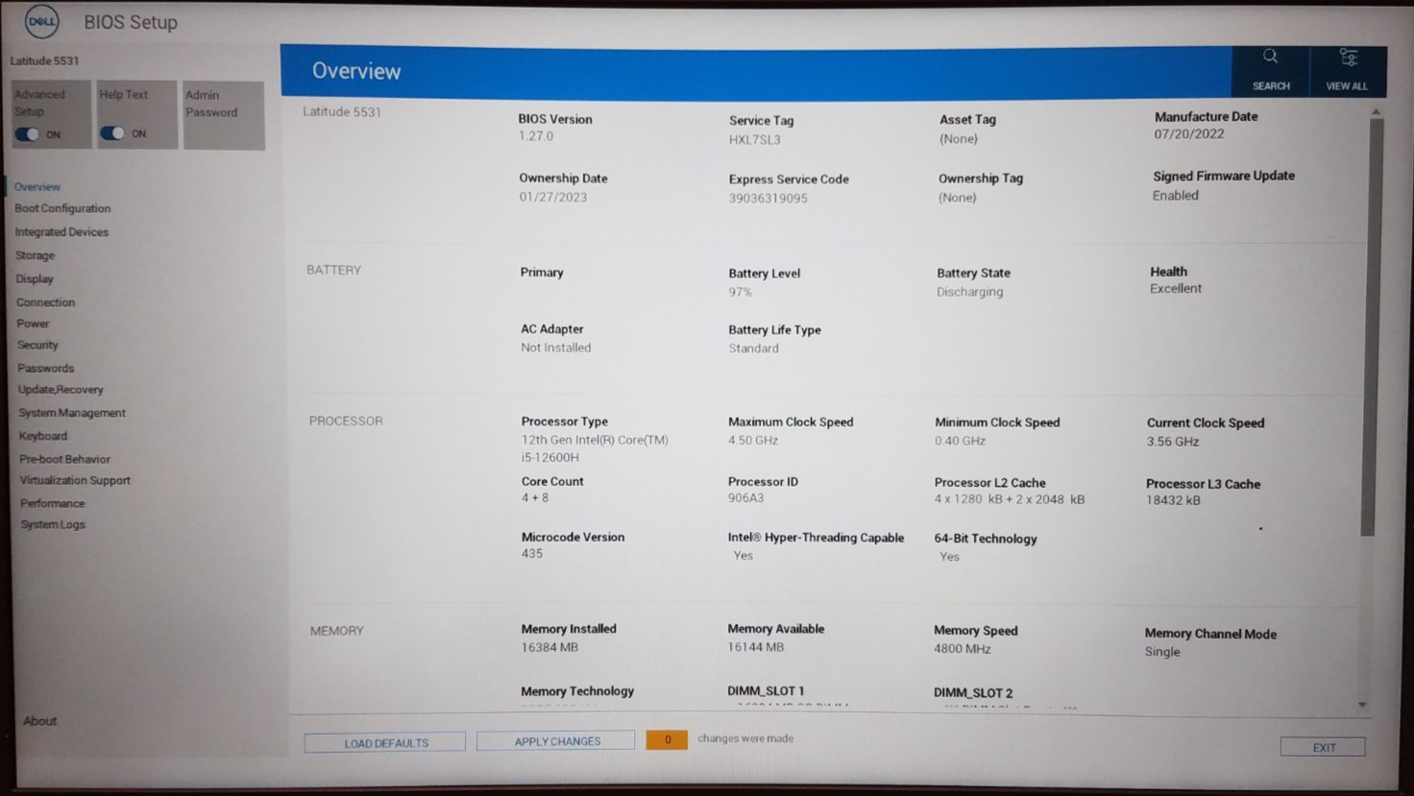
Task: Click the Battery Level 97% value
Action: [x=741, y=292]
